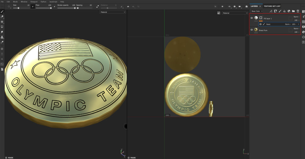
Task: Open the camera selection dropdown
Action: point(240,7)
